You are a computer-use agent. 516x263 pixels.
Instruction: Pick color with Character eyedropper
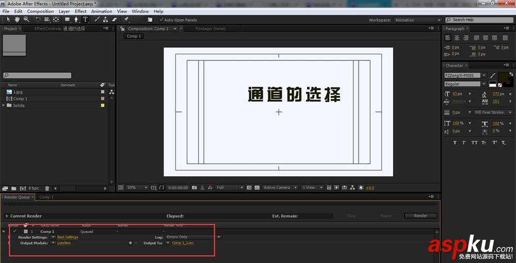click(493, 75)
